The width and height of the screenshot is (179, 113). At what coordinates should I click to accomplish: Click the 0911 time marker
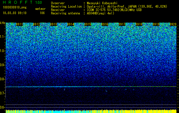point(19,24)
